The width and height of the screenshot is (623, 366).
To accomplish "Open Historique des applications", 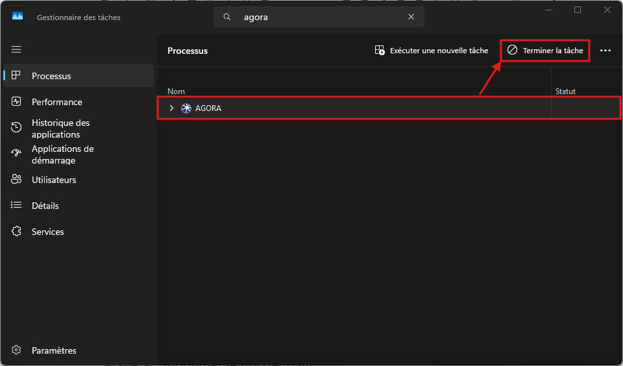I will (79, 128).
